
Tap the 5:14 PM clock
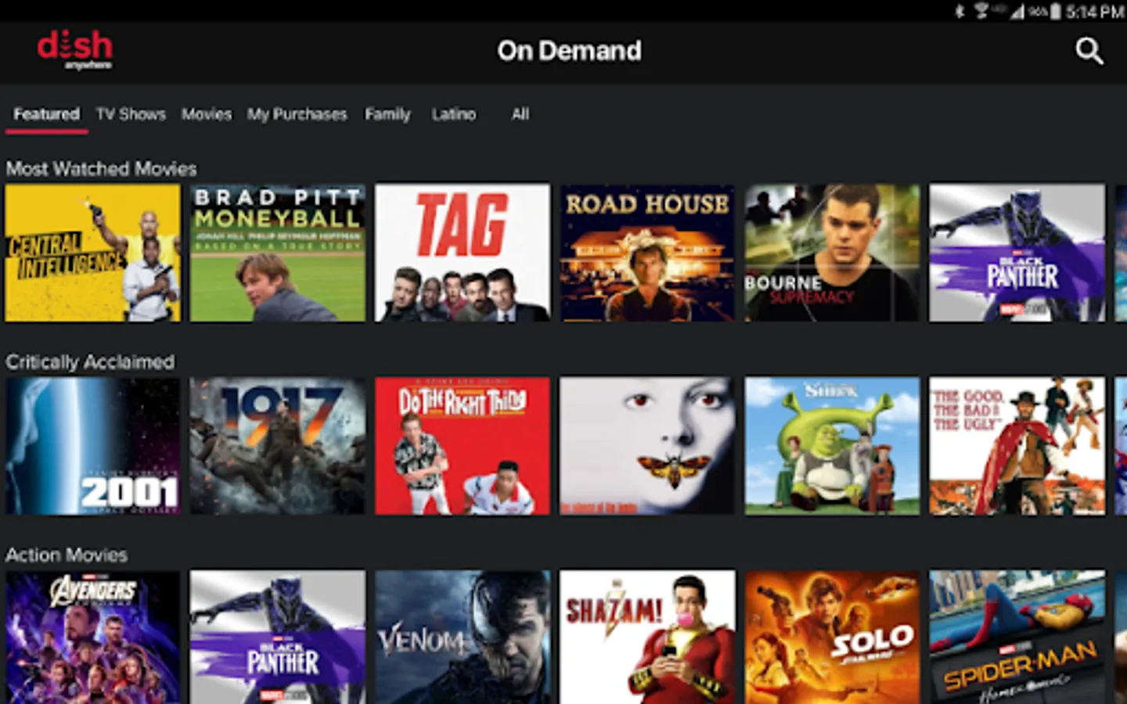pos(1094,12)
